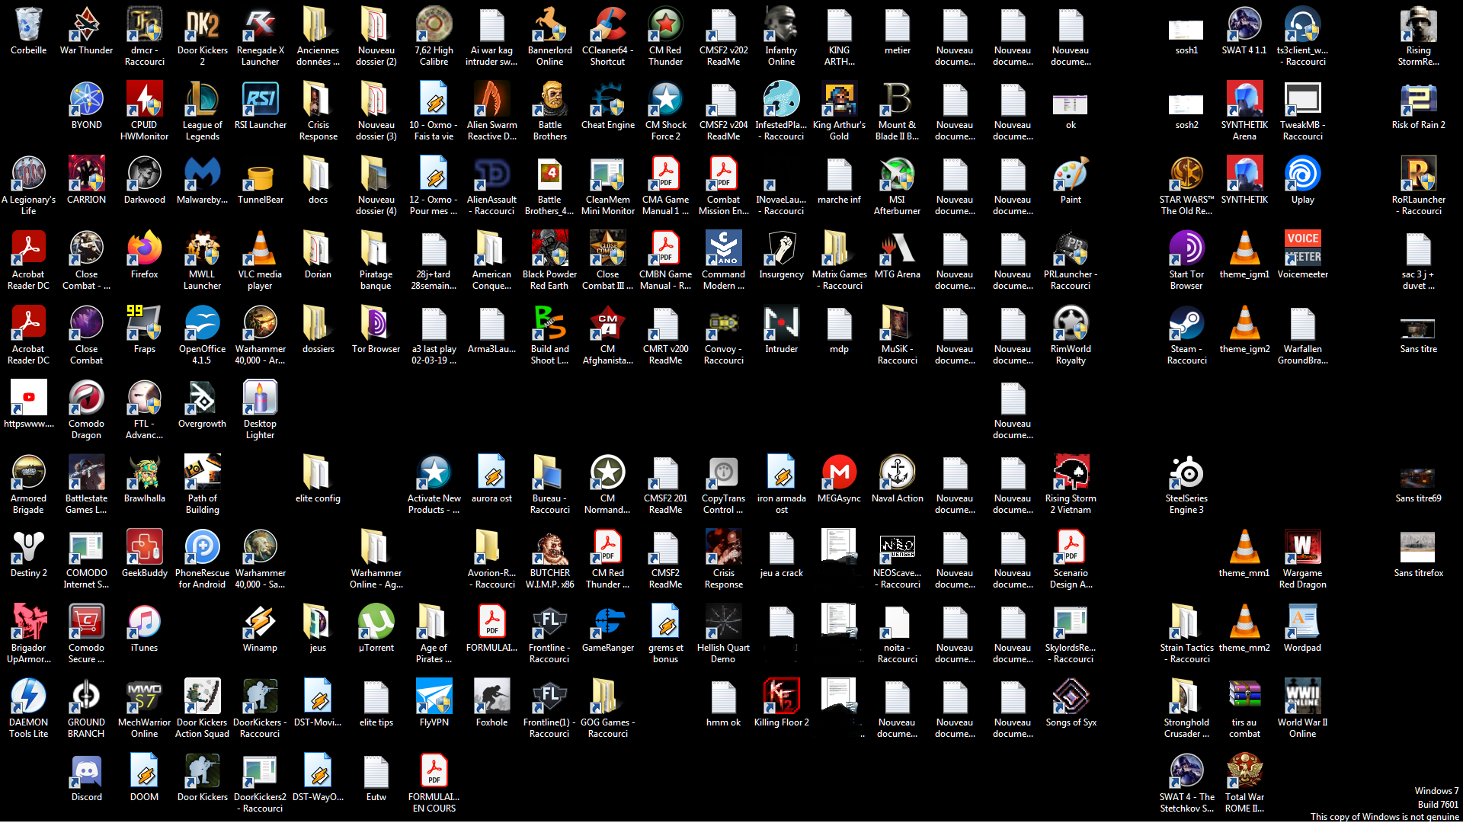The image size is (1463, 823).
Task: Open the TunnelBear icon
Action: tap(260, 180)
